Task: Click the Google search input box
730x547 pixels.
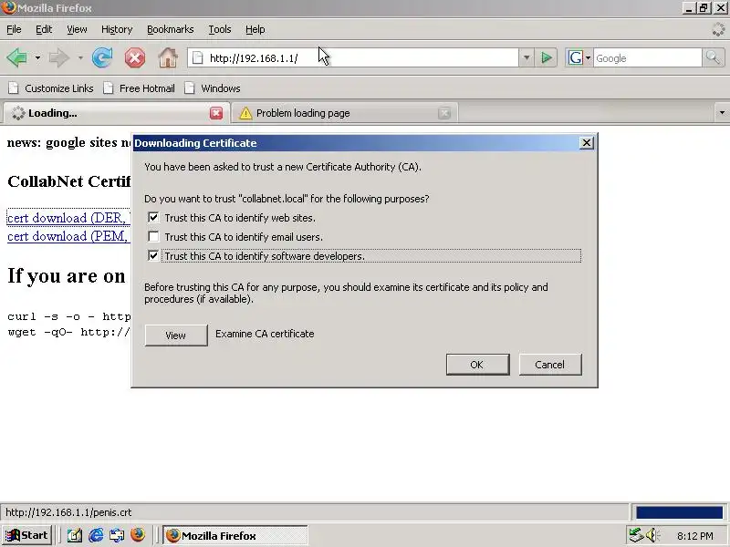Action: point(647,58)
